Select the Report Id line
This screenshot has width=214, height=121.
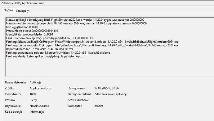click(x=39, y=49)
